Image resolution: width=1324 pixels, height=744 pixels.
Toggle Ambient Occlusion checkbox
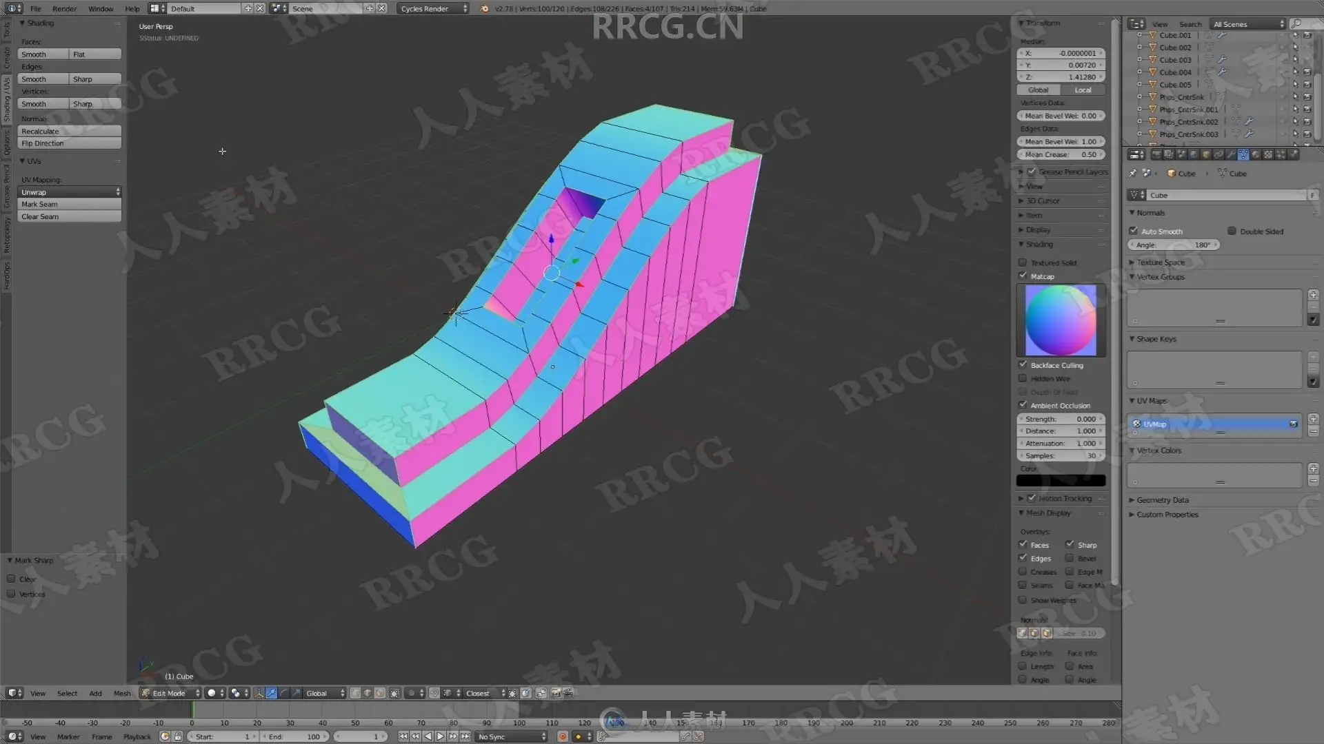pos(1023,405)
